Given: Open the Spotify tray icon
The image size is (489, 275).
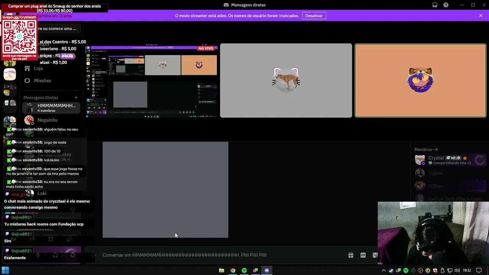Looking at the screenshot, I should (406, 270).
